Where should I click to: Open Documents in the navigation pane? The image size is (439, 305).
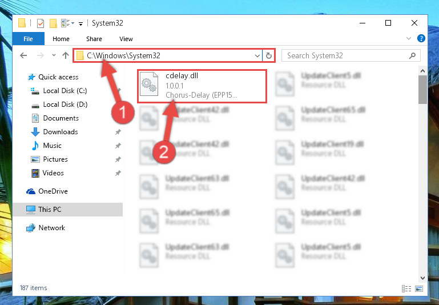[x=61, y=118]
